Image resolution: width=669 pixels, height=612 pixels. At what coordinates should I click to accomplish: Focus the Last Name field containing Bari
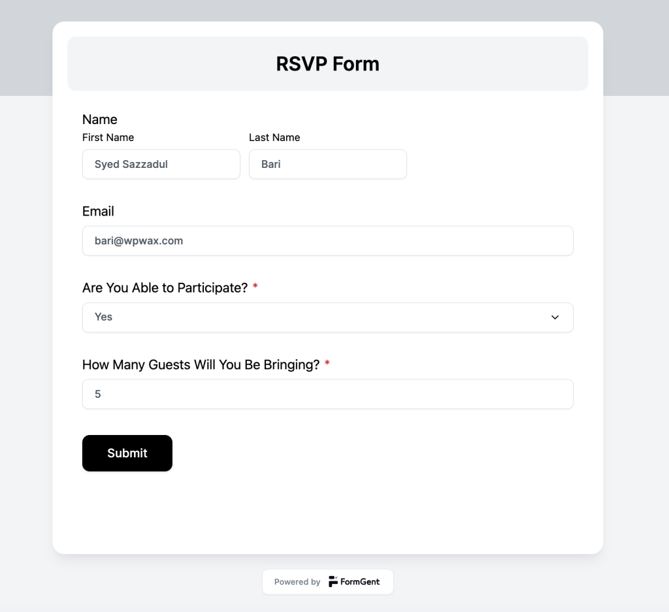pyautogui.click(x=328, y=164)
